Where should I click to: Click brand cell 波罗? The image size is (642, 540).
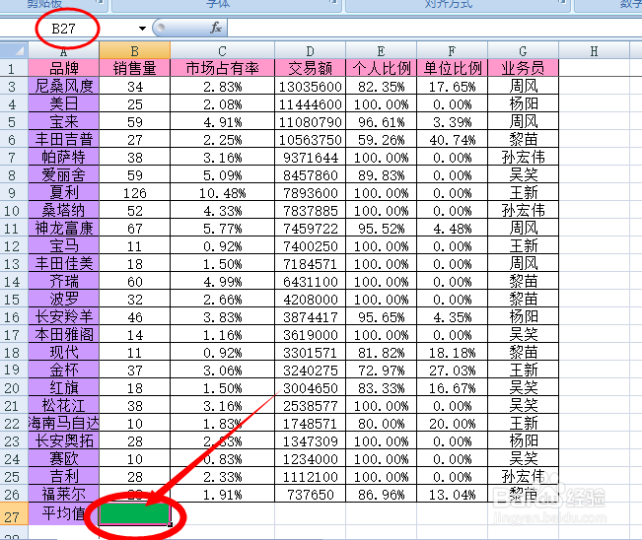(x=63, y=300)
